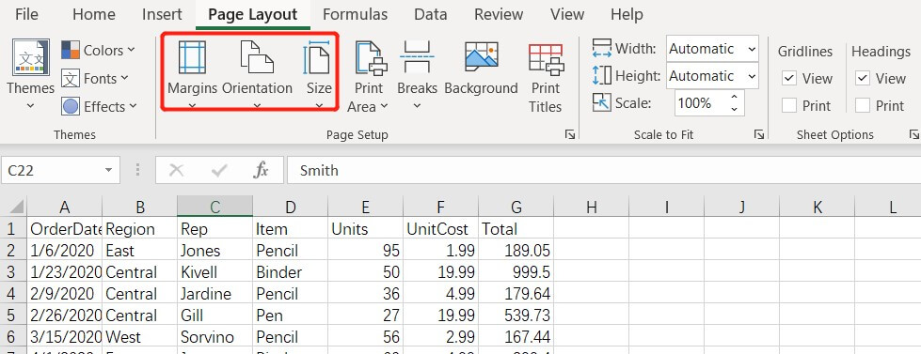Open the Breaks menu
This screenshot has height=354, width=921.
click(417, 74)
